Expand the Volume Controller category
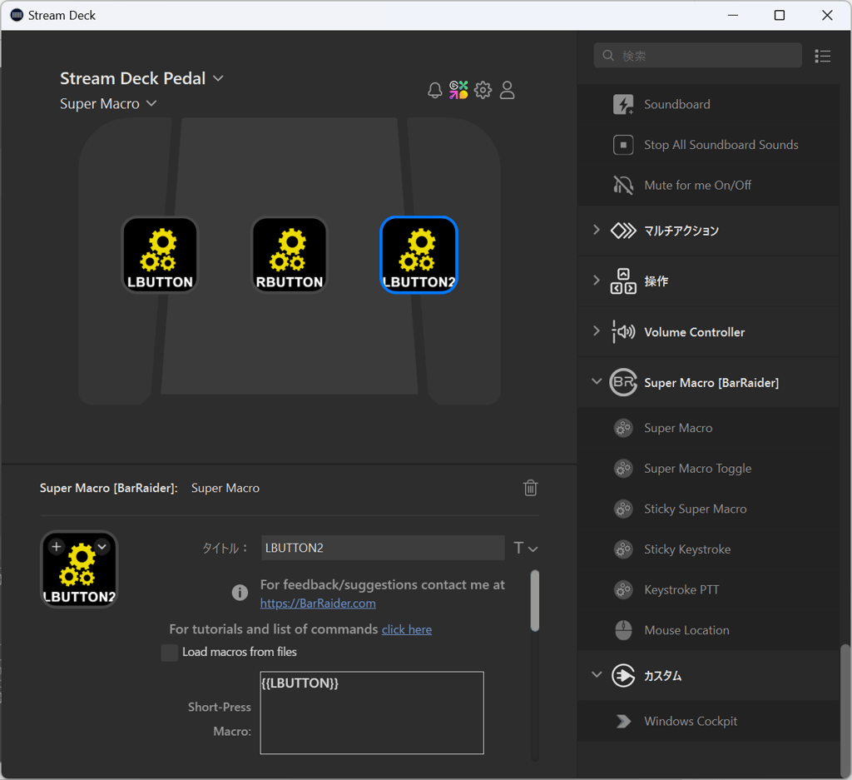This screenshot has width=852, height=780. [x=597, y=331]
